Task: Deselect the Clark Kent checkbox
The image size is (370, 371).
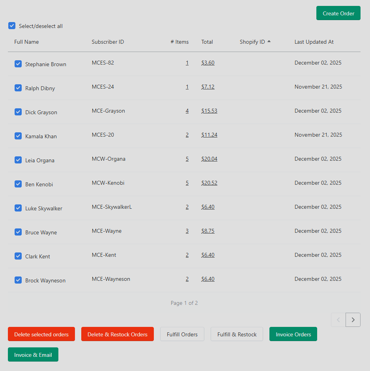Action: (18, 256)
